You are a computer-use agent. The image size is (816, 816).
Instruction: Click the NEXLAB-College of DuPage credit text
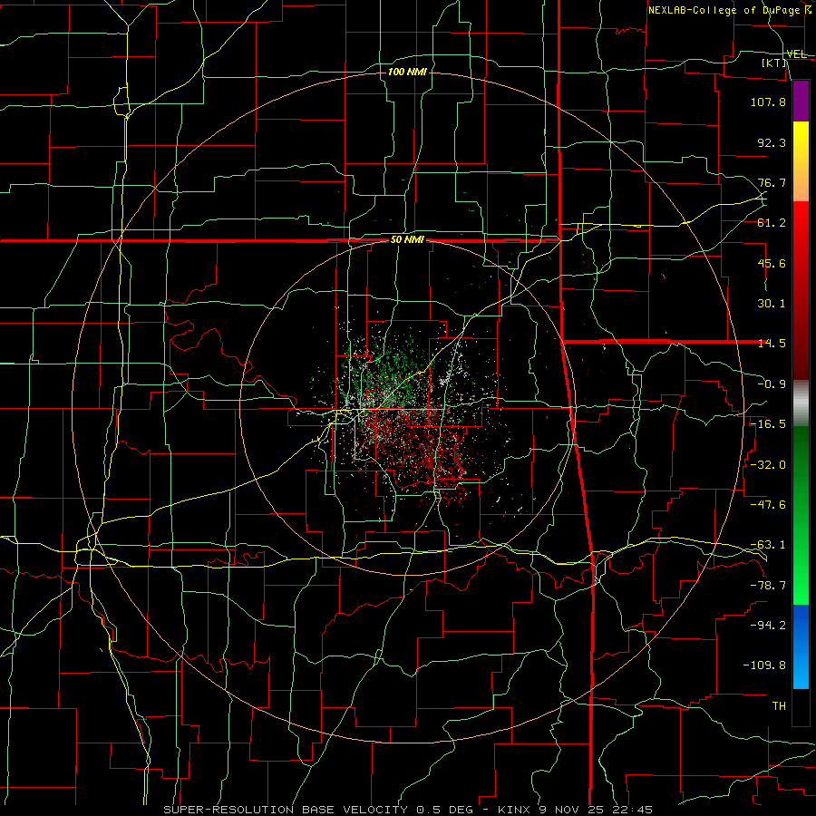click(x=730, y=10)
